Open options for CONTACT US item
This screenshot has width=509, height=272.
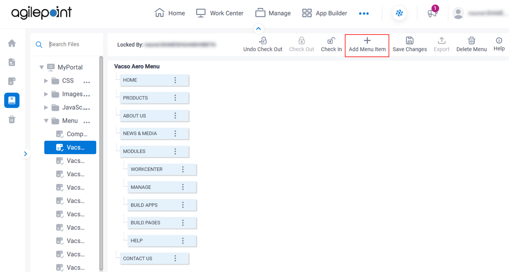pos(175,258)
